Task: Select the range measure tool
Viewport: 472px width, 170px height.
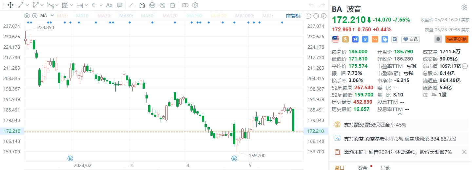Action: click(80, 5)
